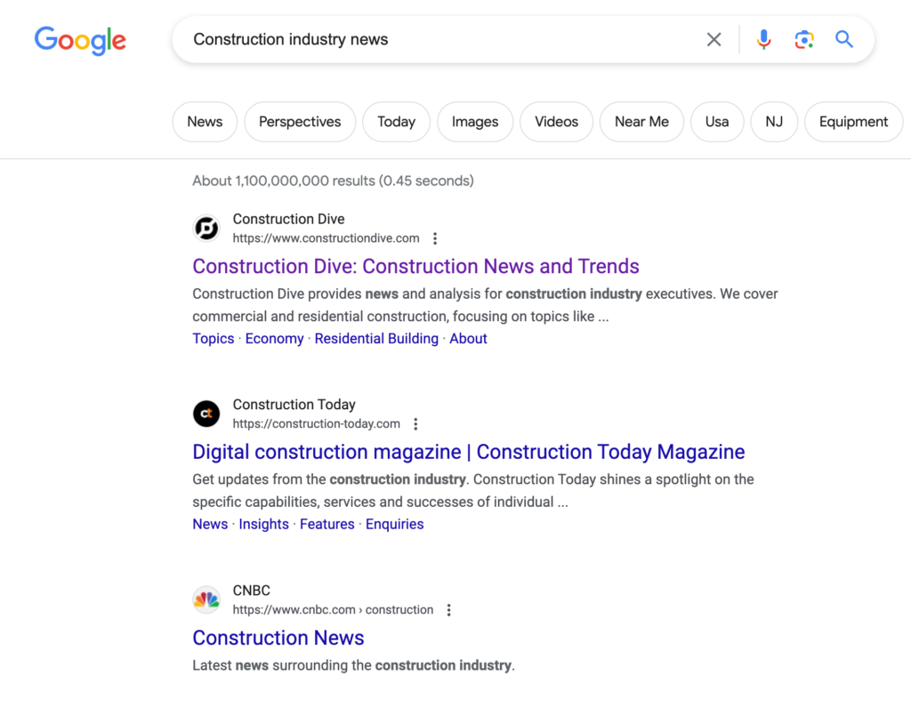This screenshot has height=708, width=911.
Task: Open Google Lens image search
Action: click(804, 39)
